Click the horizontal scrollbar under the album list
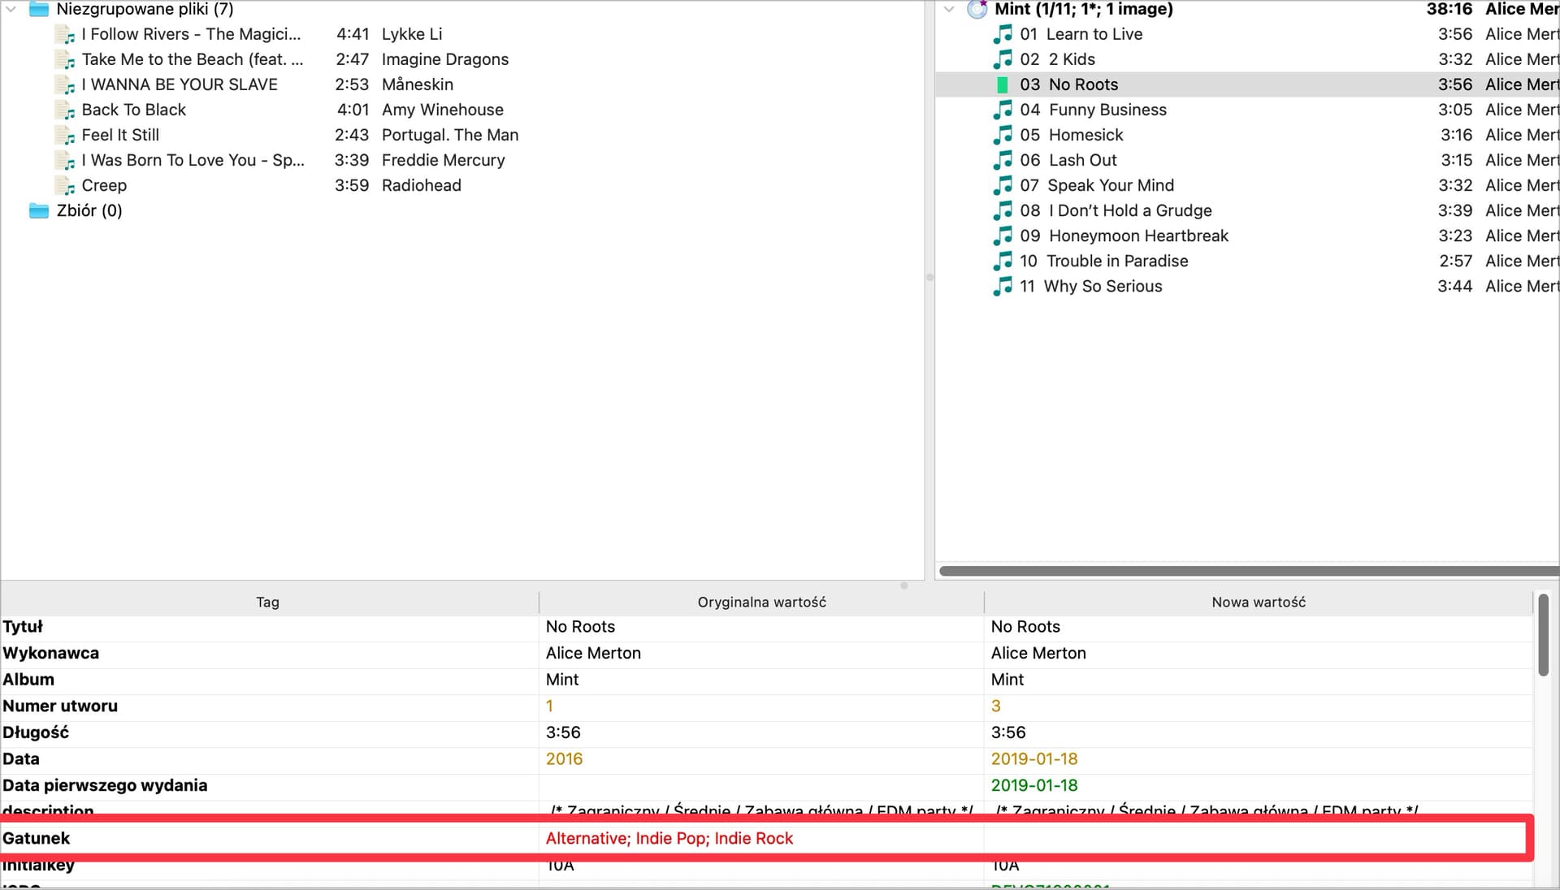 click(x=1247, y=571)
